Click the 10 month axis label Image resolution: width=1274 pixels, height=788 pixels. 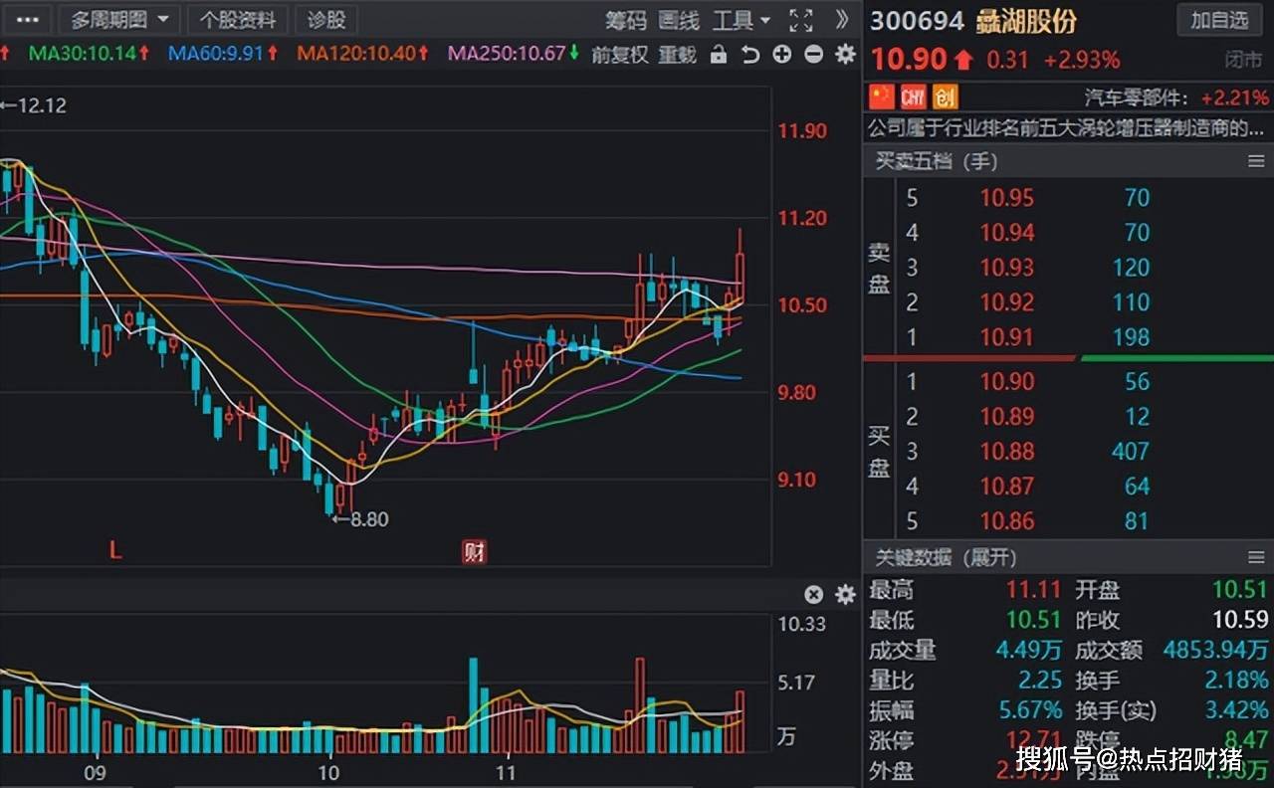328,771
